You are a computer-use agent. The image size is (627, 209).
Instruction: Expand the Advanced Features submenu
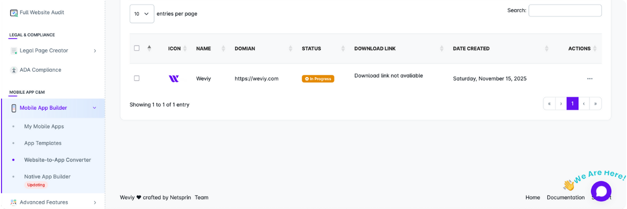click(95, 202)
